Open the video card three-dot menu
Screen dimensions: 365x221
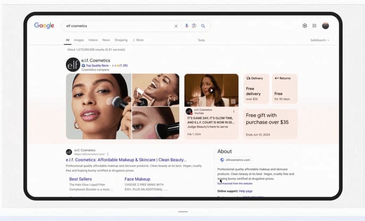[x=234, y=112]
